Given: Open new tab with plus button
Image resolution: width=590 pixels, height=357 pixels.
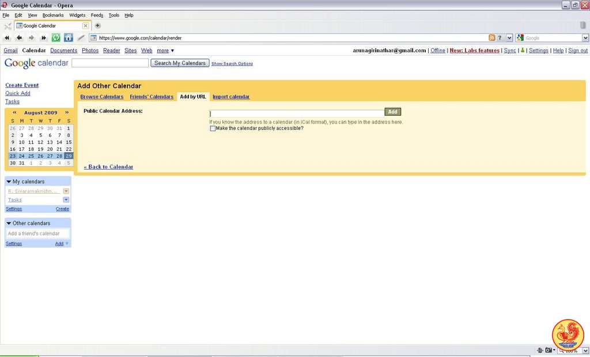Looking at the screenshot, I should [x=97, y=25].
